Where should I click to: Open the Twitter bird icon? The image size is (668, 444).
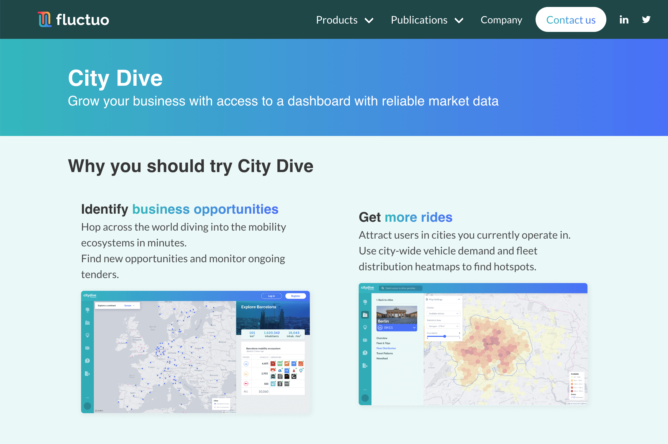[x=646, y=19]
